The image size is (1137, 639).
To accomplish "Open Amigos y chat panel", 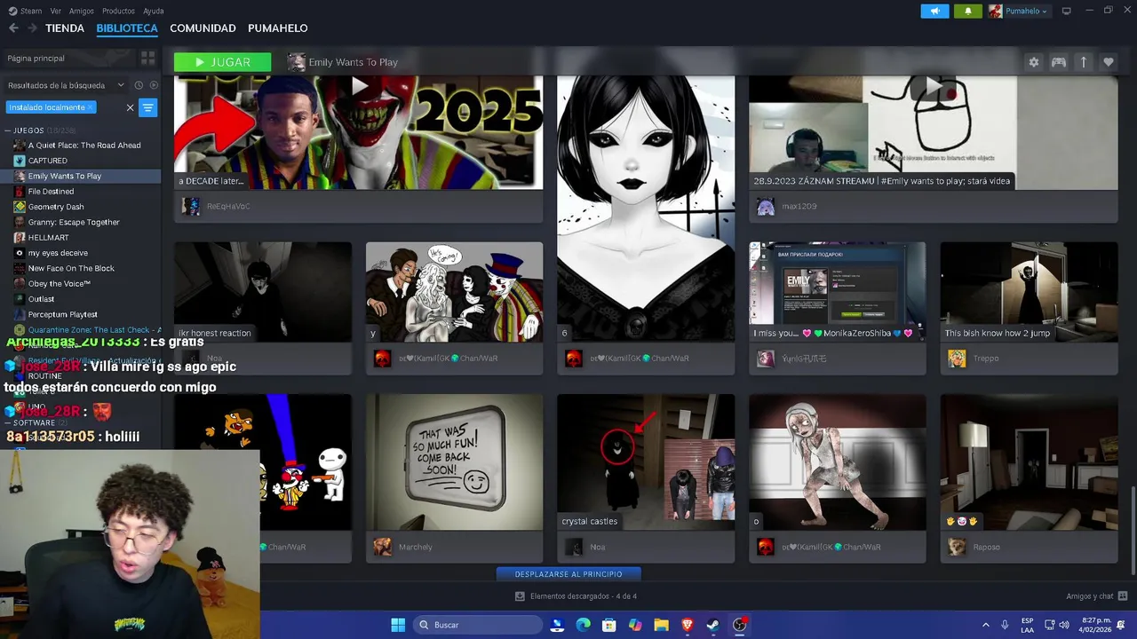I will [1097, 596].
